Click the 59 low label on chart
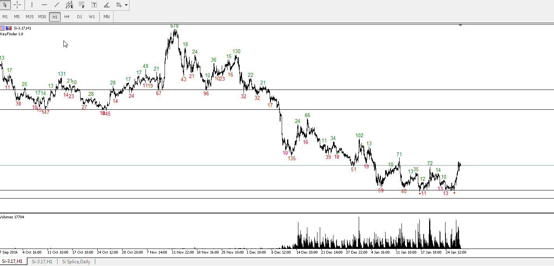The image size is (554, 266). (x=381, y=190)
